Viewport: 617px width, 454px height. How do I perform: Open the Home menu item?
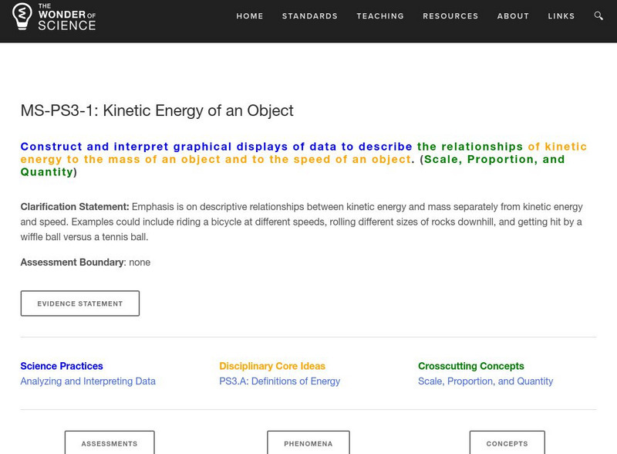coord(250,16)
